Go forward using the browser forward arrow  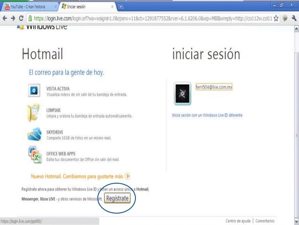[x=13, y=18]
